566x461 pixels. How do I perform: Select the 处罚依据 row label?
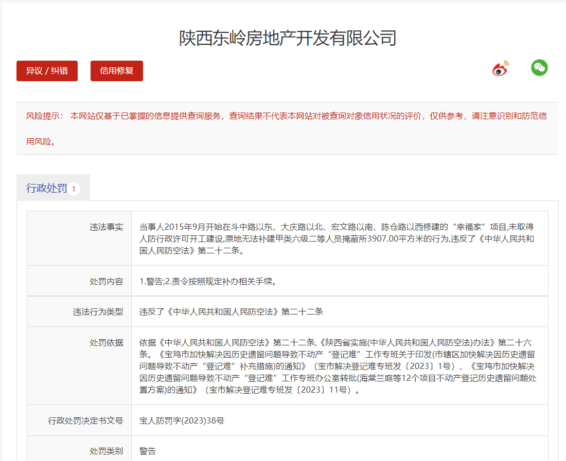coord(107,342)
